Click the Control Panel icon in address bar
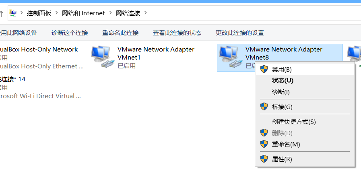361x175 pixels. point(13,13)
